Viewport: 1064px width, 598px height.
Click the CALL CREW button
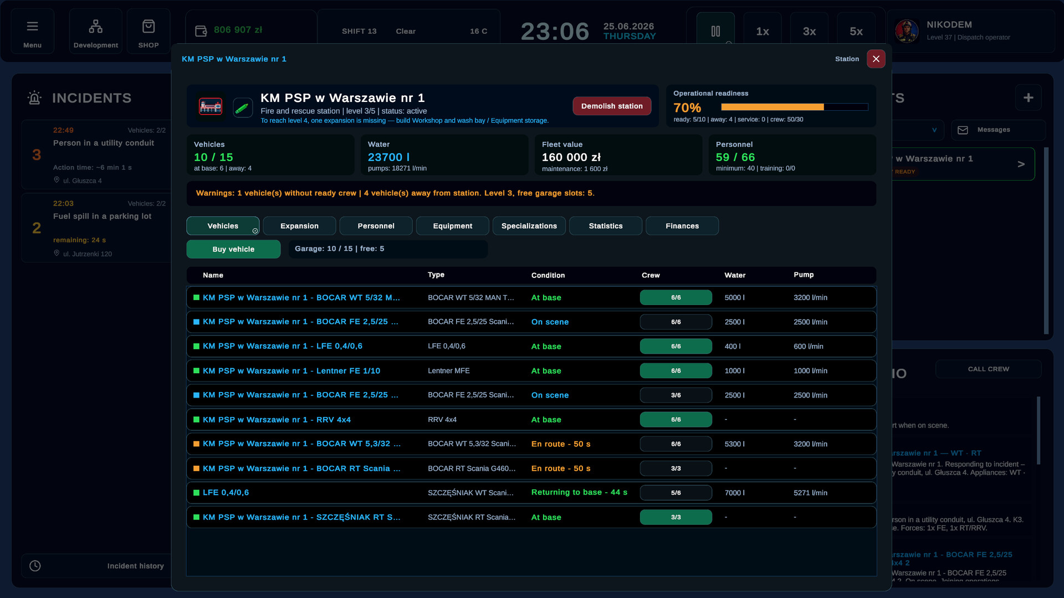coord(988,369)
